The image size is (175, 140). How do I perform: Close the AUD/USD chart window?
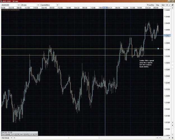(173, 1)
